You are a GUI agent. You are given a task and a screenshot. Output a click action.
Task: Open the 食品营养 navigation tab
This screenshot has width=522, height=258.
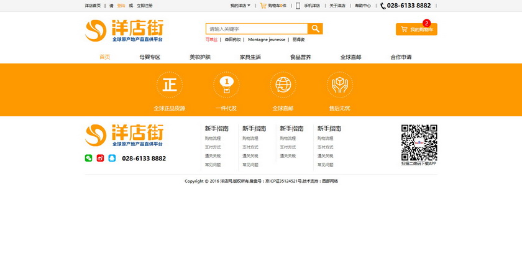301,57
